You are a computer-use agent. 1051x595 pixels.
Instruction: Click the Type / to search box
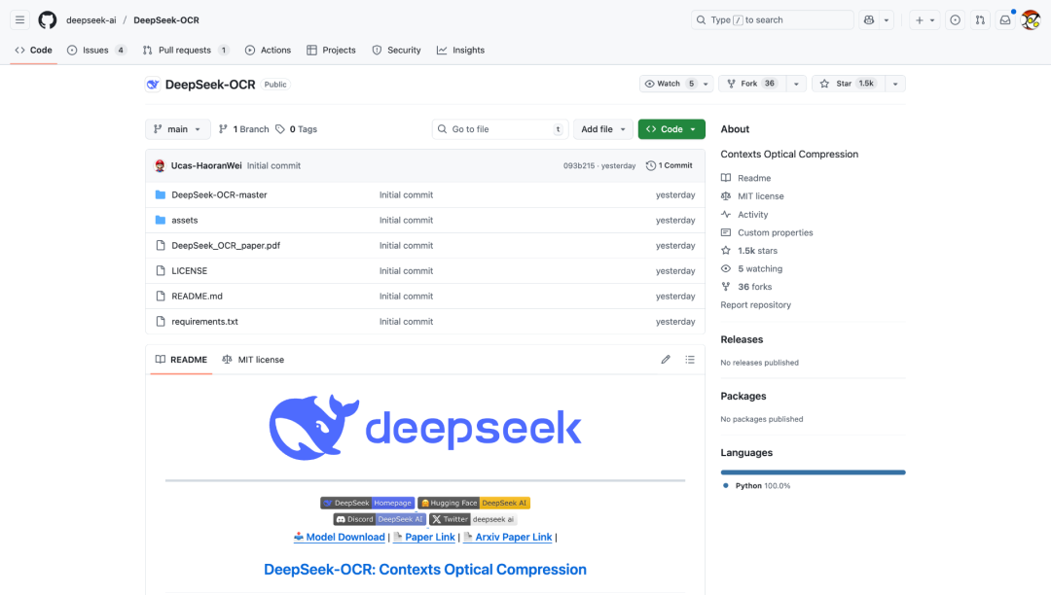click(x=772, y=20)
